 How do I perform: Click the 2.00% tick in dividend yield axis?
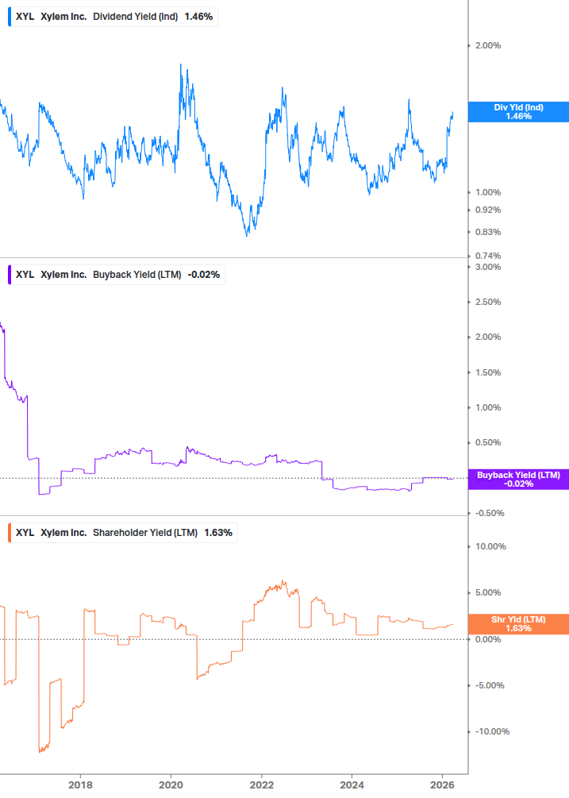(488, 45)
